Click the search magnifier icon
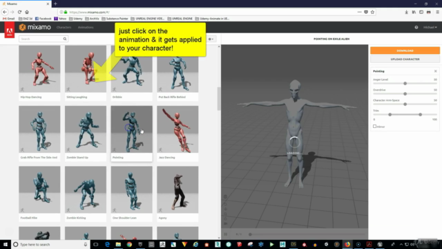Image resolution: width=442 pixels, height=249 pixels. coord(65,39)
